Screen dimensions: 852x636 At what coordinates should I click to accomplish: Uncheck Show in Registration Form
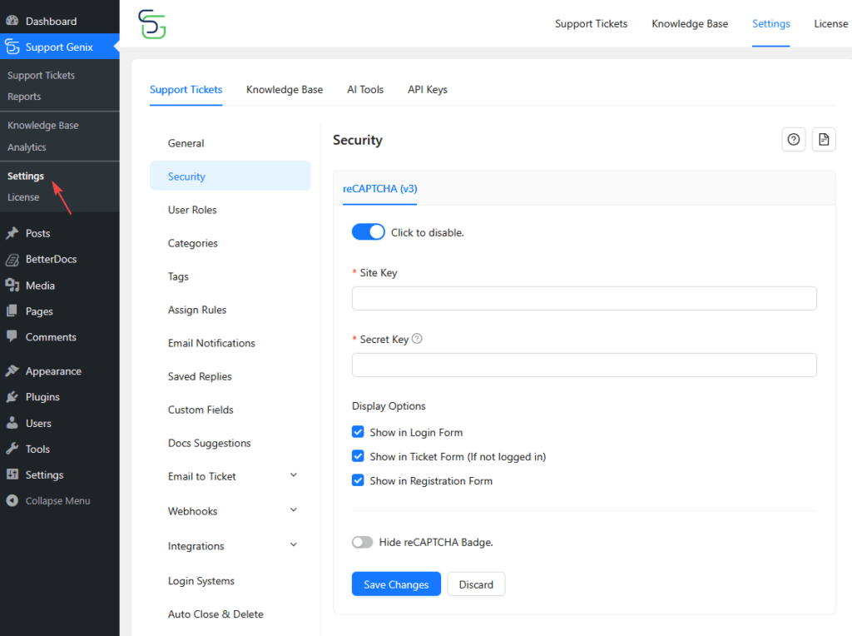coord(359,480)
